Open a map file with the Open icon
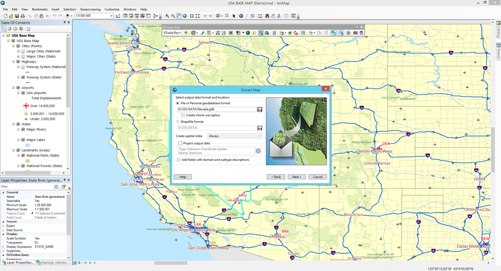 point(11,16)
